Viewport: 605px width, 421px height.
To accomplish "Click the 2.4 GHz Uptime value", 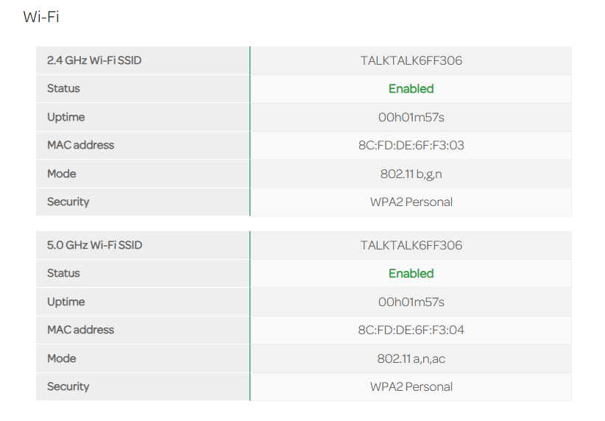I will click(411, 117).
